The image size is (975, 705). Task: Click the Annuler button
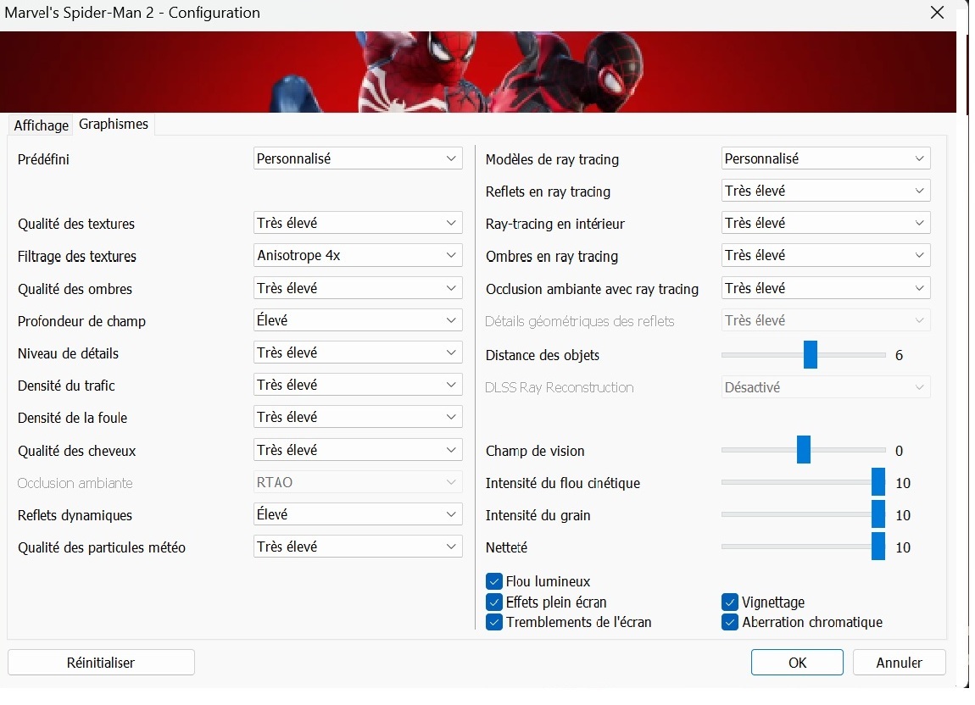pos(900,663)
